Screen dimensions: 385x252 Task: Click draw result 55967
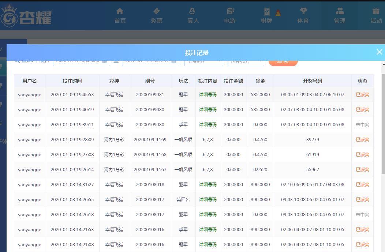pyautogui.click(x=313, y=169)
